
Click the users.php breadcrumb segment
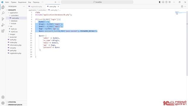[53, 10]
